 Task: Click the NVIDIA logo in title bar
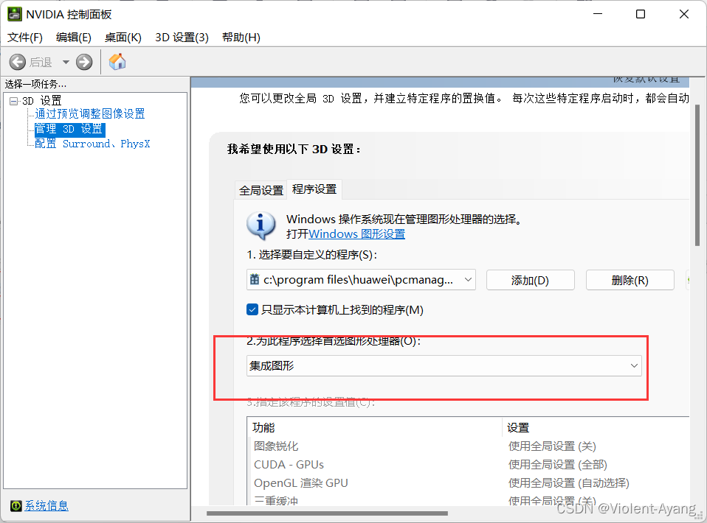tap(15, 14)
